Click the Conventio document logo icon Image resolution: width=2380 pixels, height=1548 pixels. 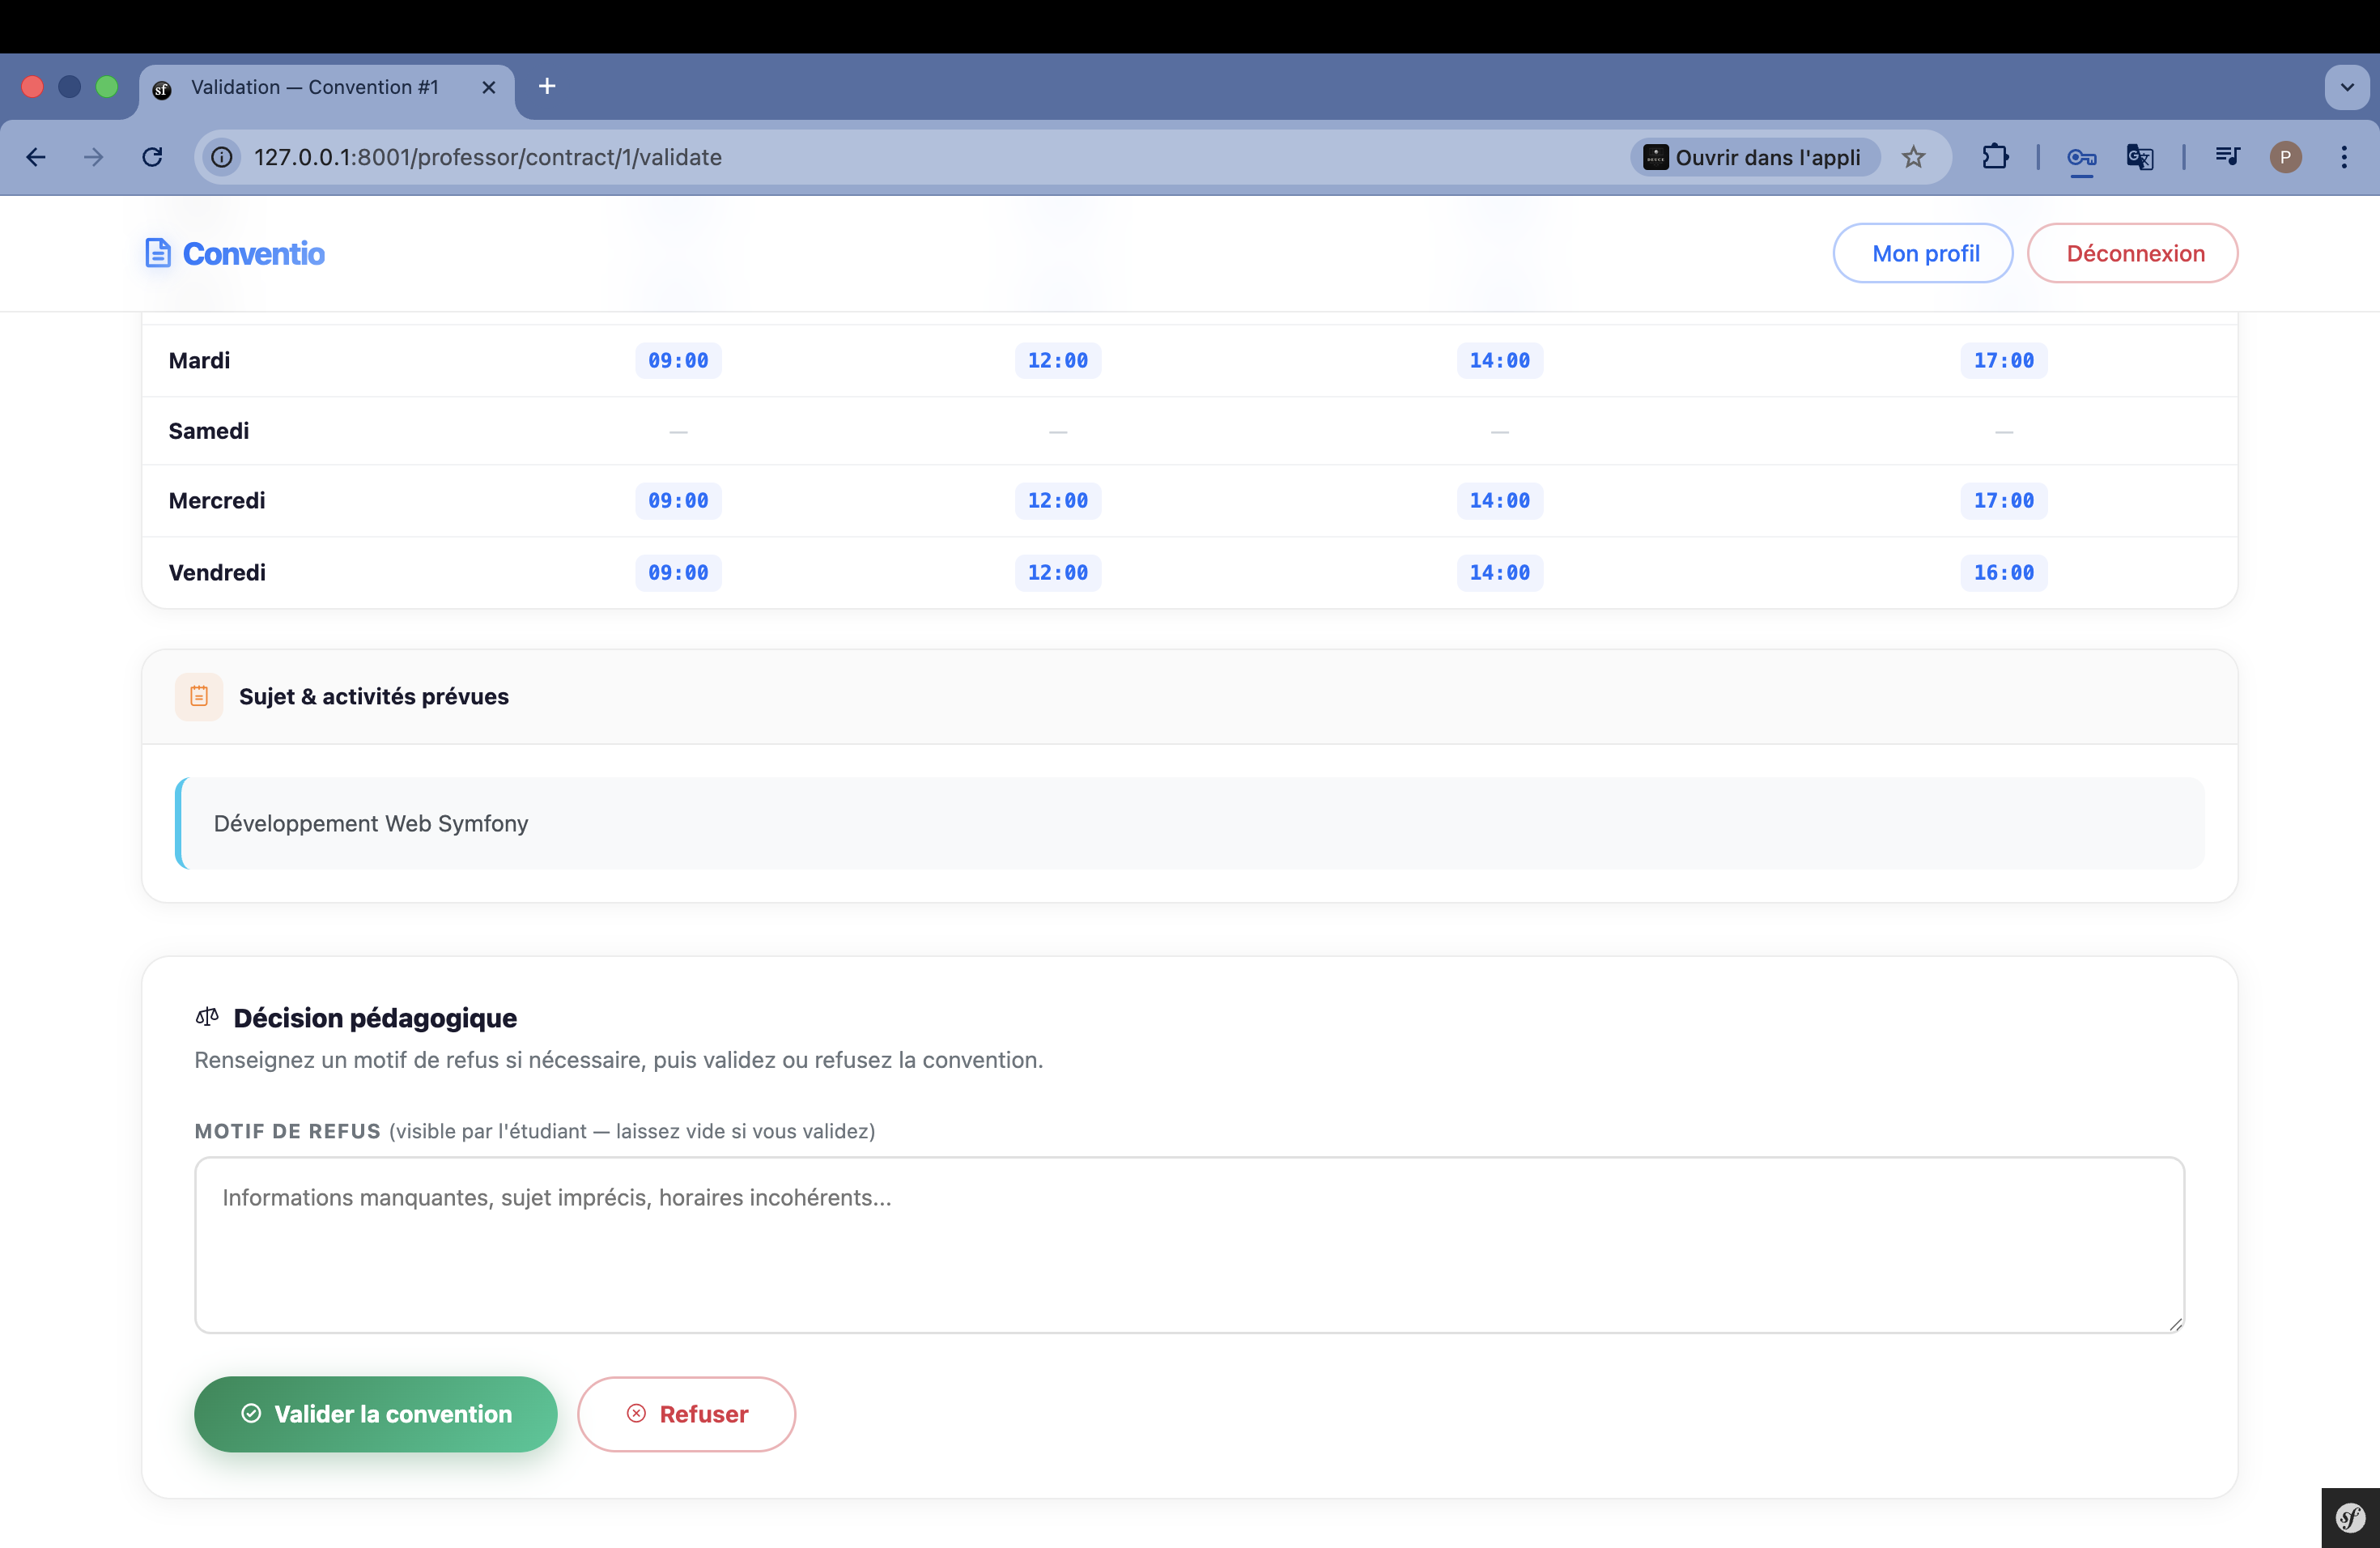pos(159,252)
